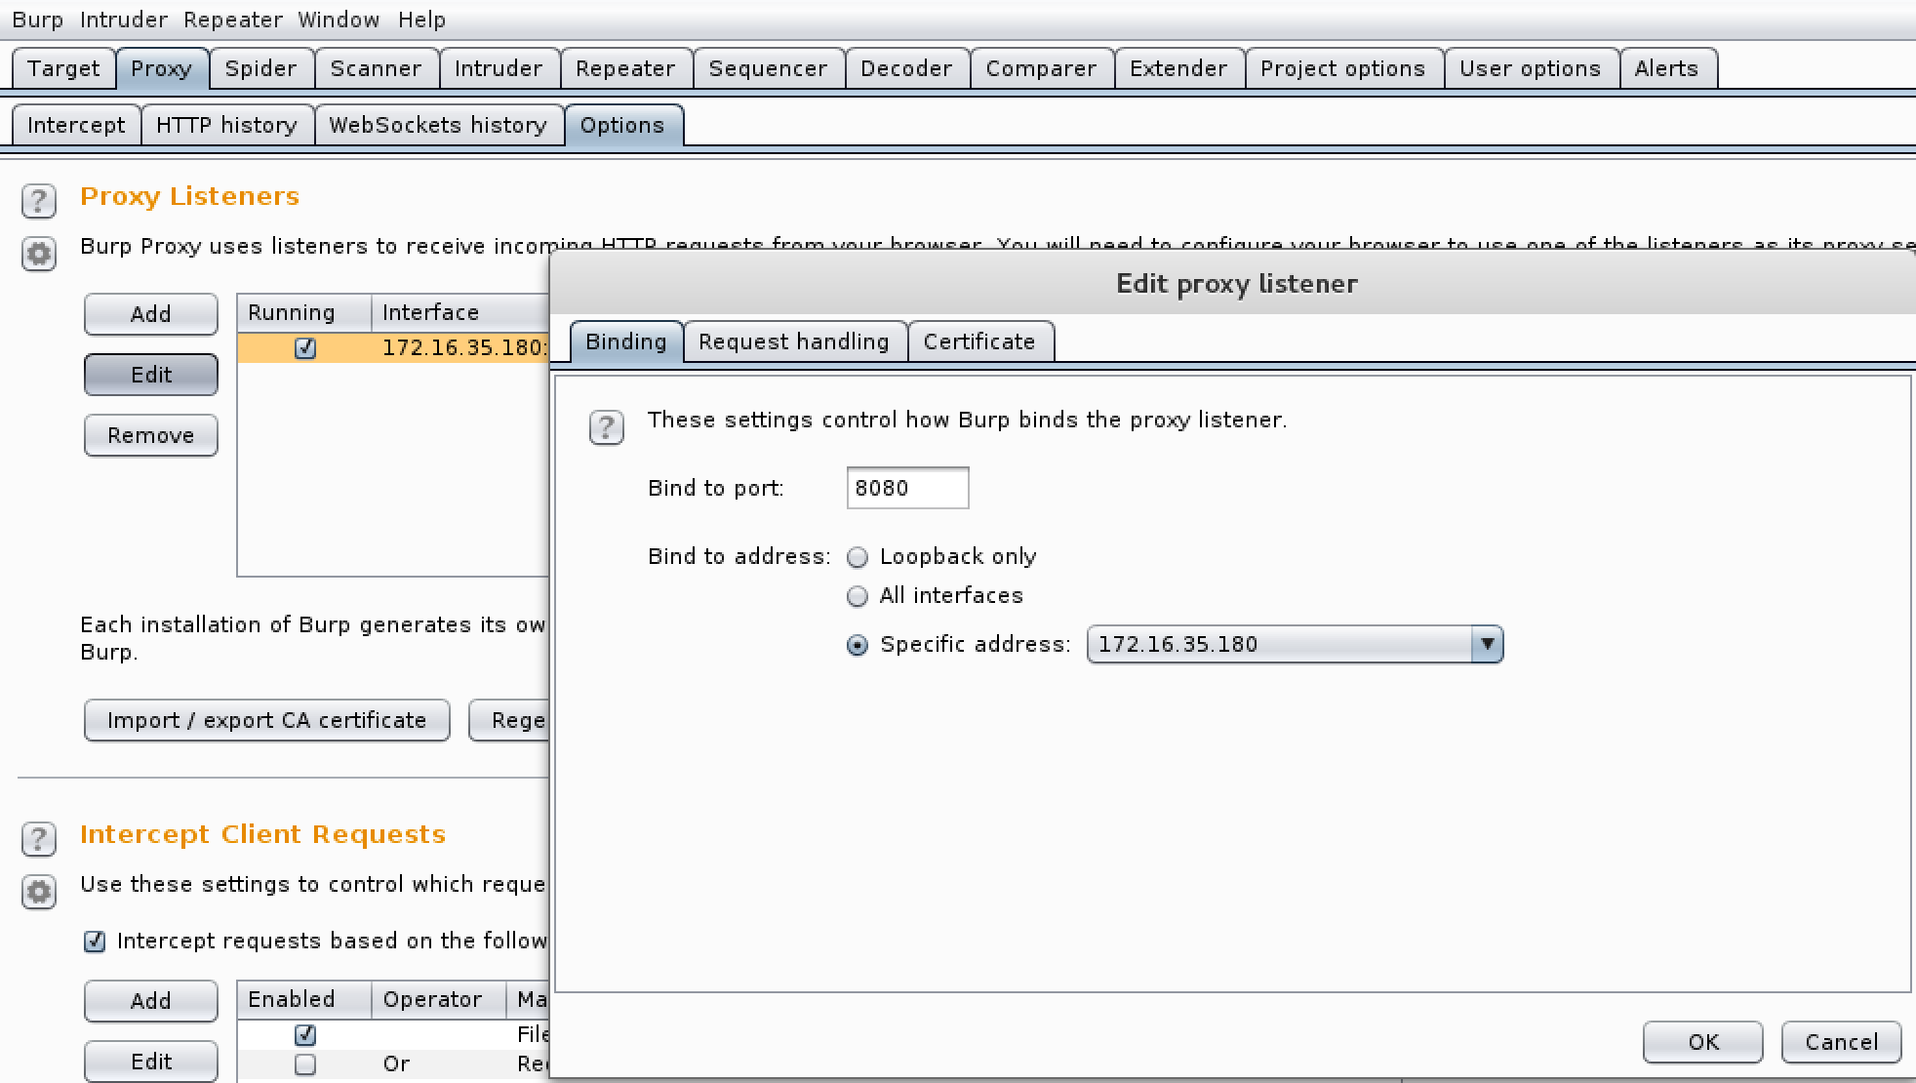Toggle Intercept requests based on rules checkbox
Screen dimensions: 1916x1083
tap(95, 942)
